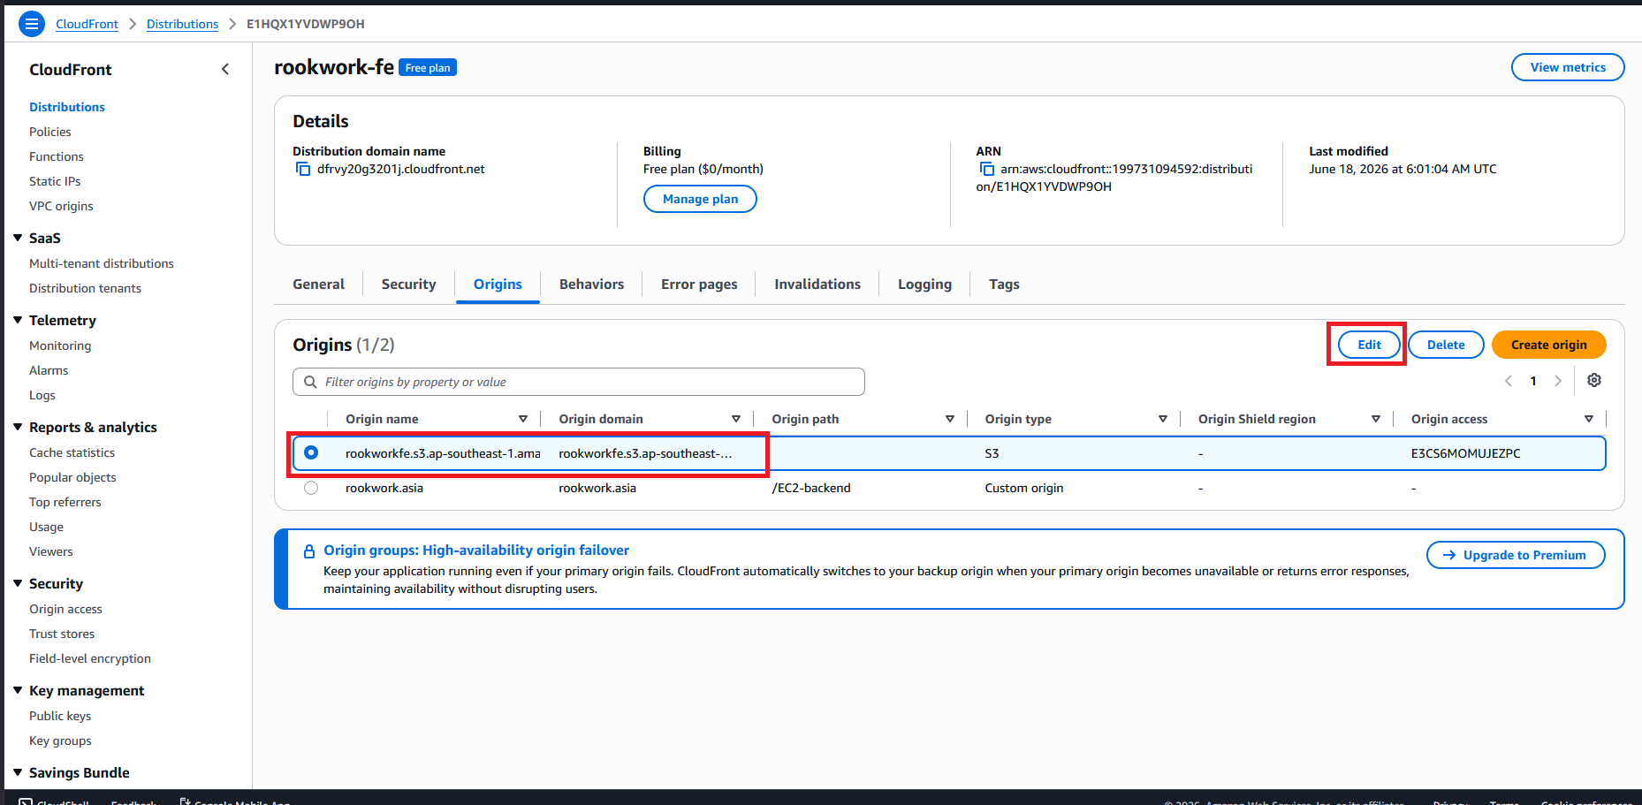
Task: Collapse the SaaS navigation section
Action: click(18, 238)
